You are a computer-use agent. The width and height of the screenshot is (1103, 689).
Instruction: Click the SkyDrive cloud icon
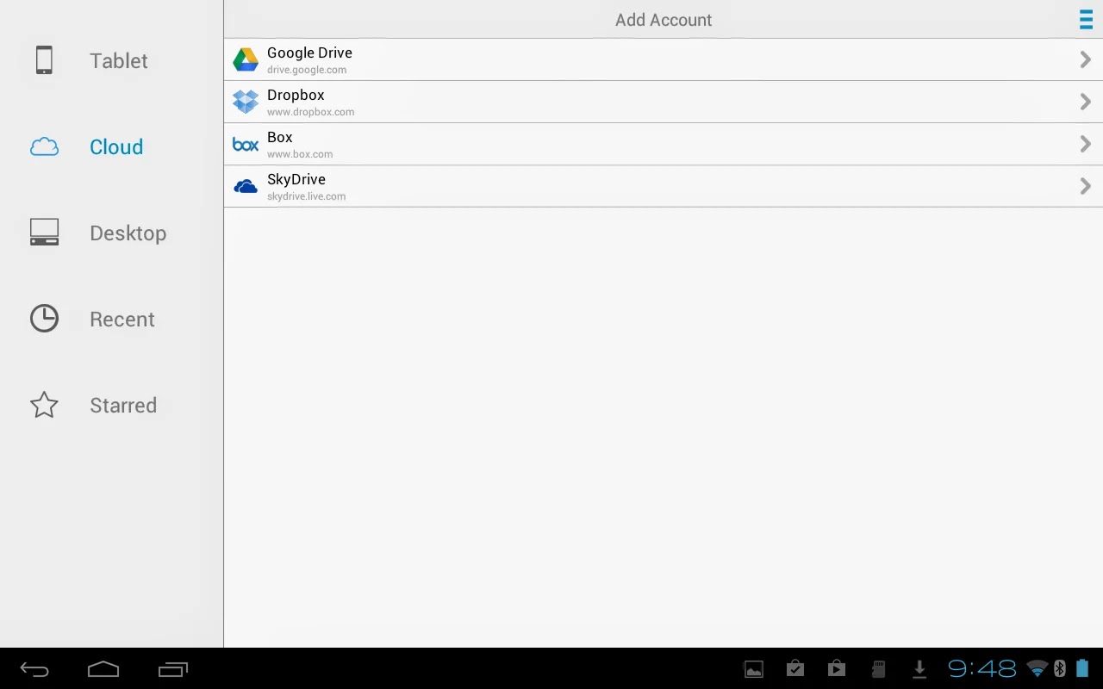[245, 185]
